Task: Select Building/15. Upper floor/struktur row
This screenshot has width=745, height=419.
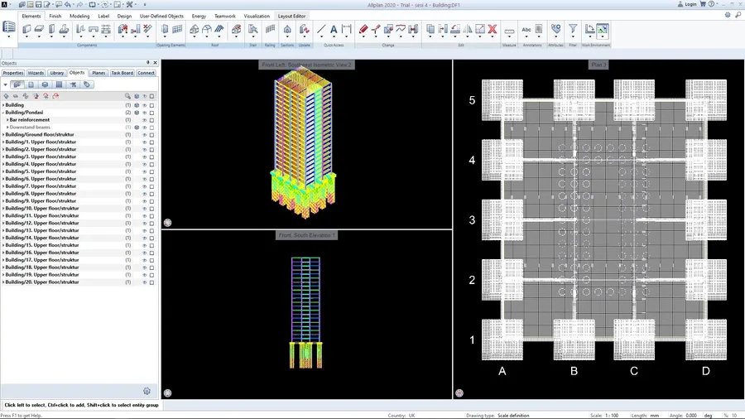Action: [x=79, y=245]
